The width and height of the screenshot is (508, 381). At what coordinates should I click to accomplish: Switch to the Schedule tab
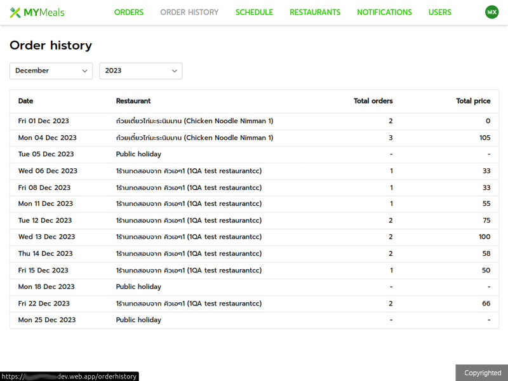(254, 12)
